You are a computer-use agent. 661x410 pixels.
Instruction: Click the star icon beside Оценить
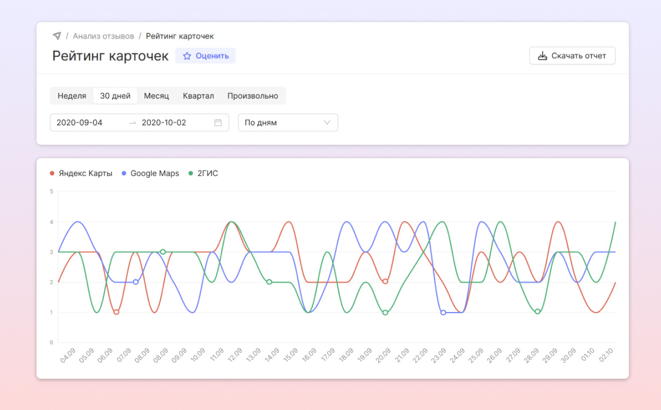[x=187, y=56]
